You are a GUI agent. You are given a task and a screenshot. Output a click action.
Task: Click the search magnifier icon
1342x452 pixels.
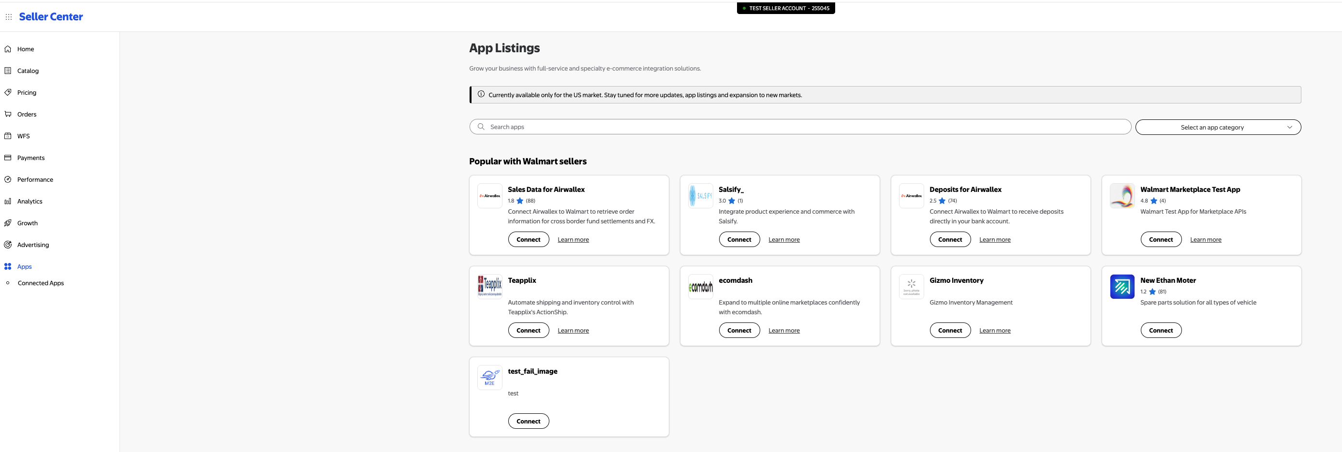click(481, 127)
